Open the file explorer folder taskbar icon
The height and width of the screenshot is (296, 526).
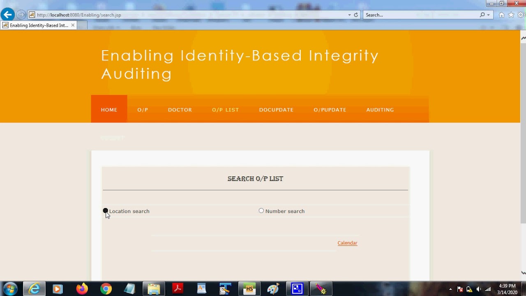click(154, 289)
